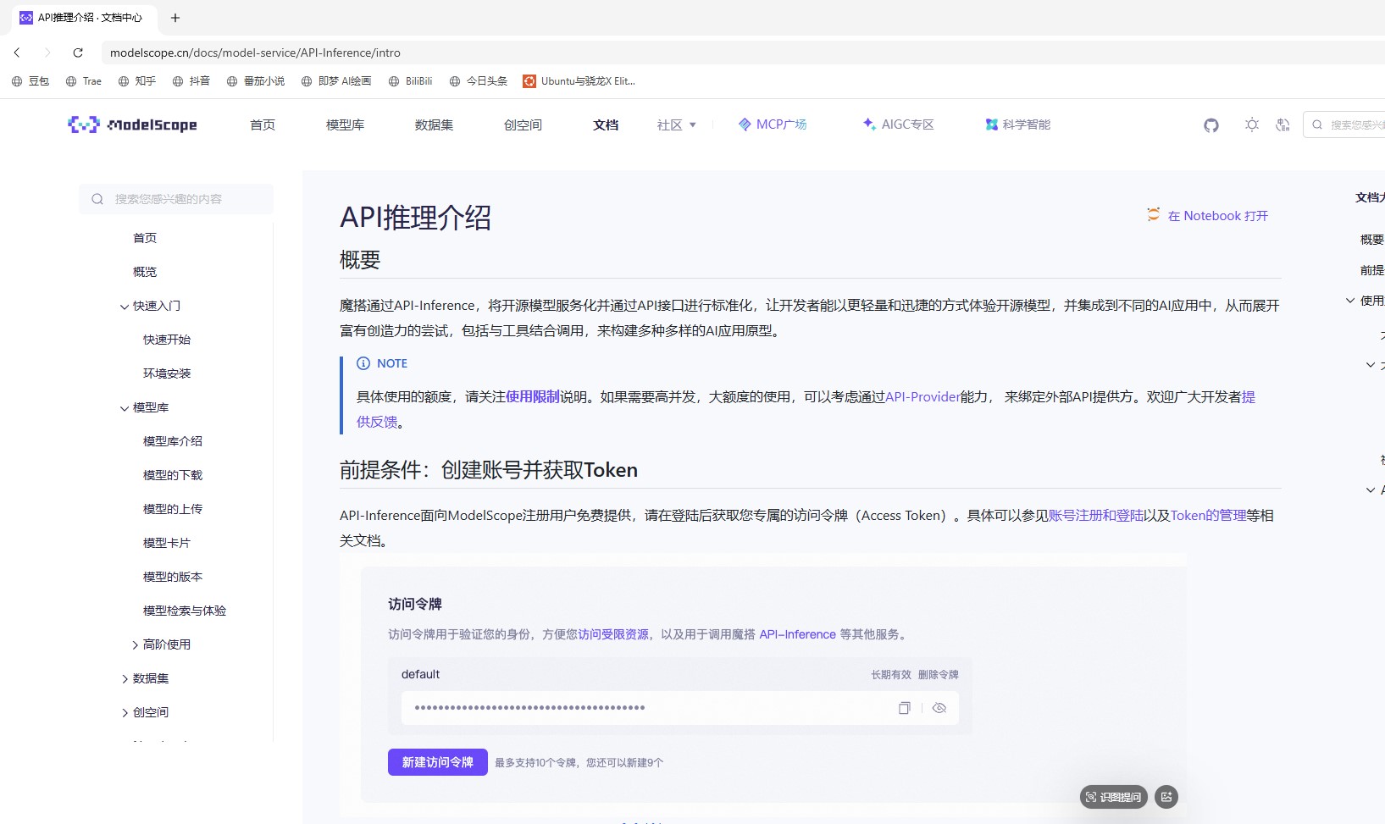The width and height of the screenshot is (1385, 824).
Task: Open 模型卡片 in sidebar
Action: coord(167,543)
